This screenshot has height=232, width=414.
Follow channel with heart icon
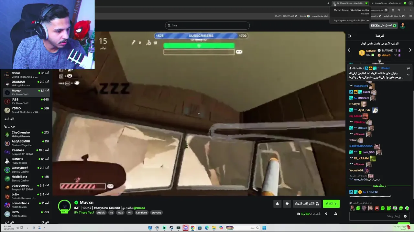coord(287,204)
